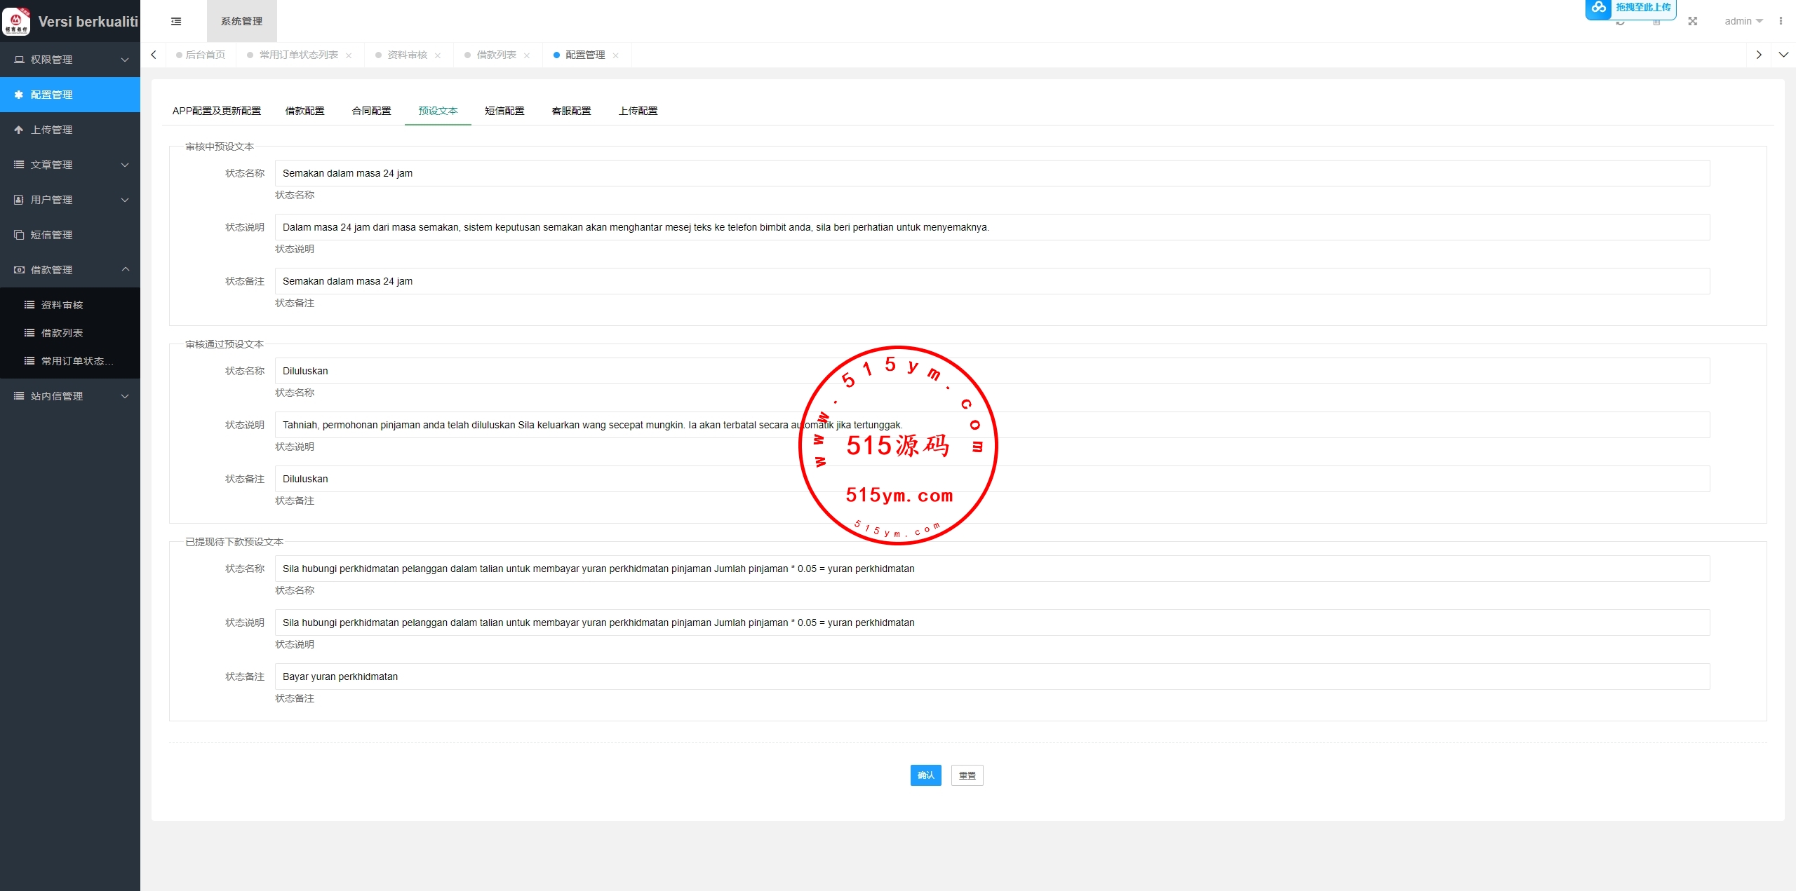Switch to the 客服配置 tab
This screenshot has height=891, width=1796.
[x=571, y=111]
